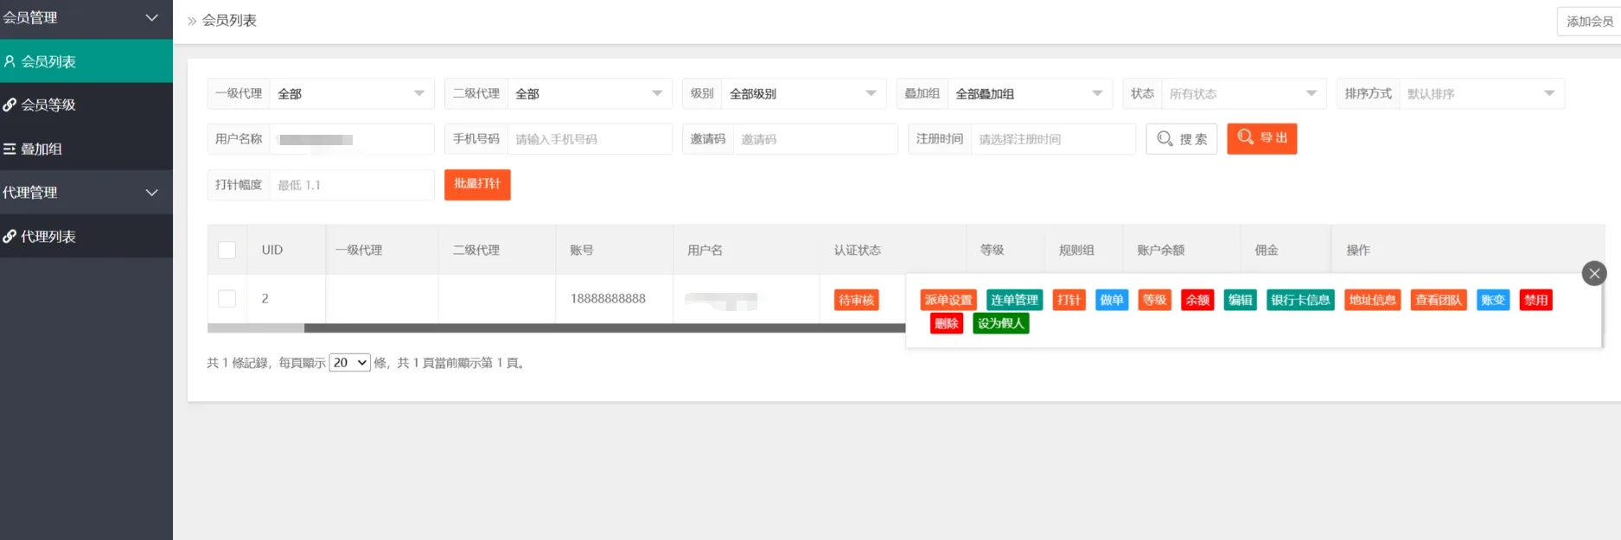The width and height of the screenshot is (1621, 540).
Task: Click the 搜索 search button
Action: coord(1181,139)
